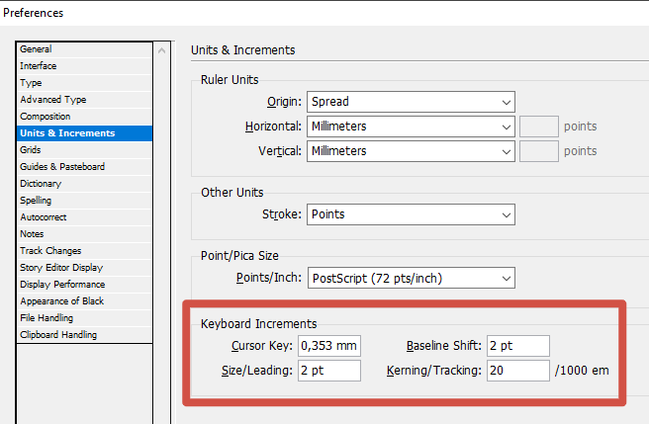649x424 pixels.
Task: Go to Advanced Type preferences
Action: pyautogui.click(x=53, y=100)
